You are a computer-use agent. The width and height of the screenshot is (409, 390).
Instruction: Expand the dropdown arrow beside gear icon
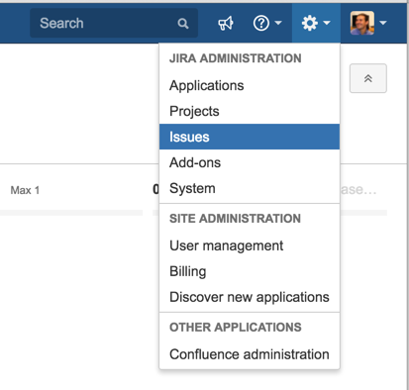[x=327, y=23]
